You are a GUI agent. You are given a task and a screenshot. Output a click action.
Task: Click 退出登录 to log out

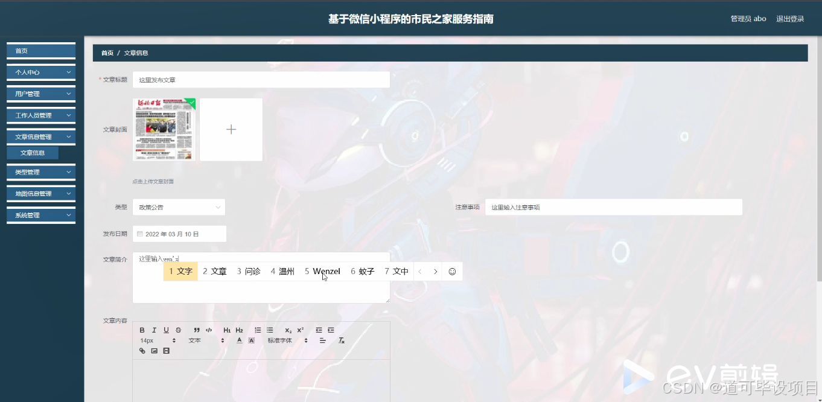[x=790, y=19]
